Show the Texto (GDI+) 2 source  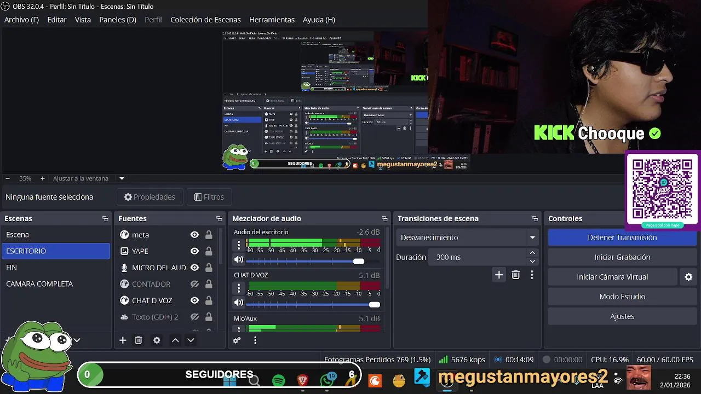pyautogui.click(x=194, y=317)
